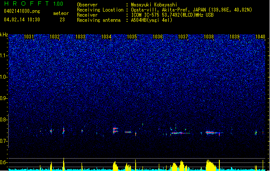Click the time marker 1037

(x=183, y=37)
